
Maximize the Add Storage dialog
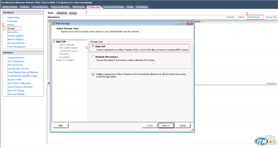(183, 23)
